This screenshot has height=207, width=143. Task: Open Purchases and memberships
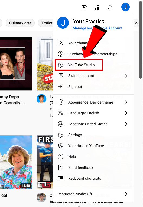point(93,54)
